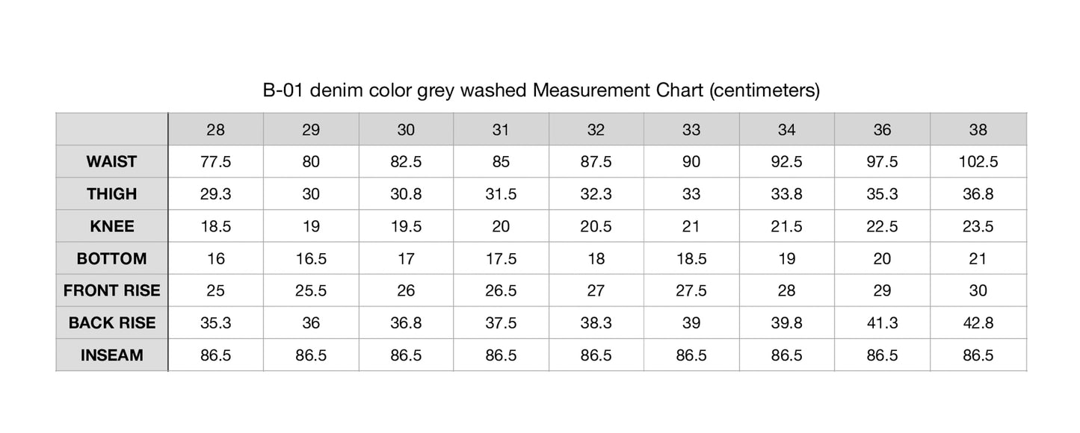Click the FRONT RISE row header

(111, 290)
